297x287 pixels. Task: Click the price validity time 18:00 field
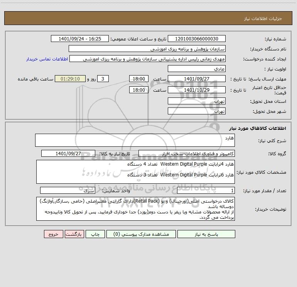[x=138, y=90]
